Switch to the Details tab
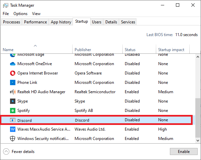201x160 pixels. [x=111, y=22]
